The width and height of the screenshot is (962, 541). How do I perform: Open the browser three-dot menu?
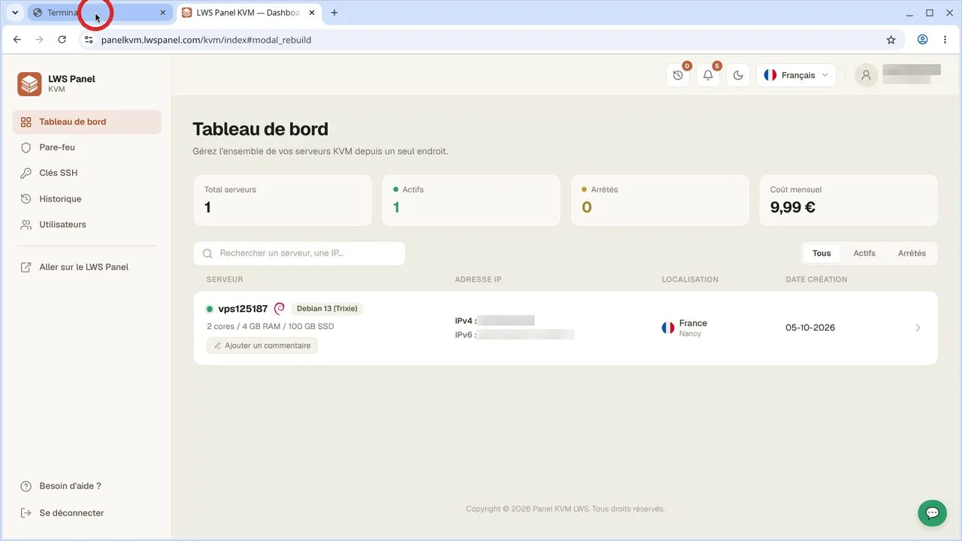coord(945,40)
